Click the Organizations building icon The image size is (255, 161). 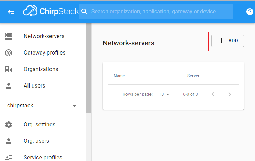pyautogui.click(x=9, y=69)
